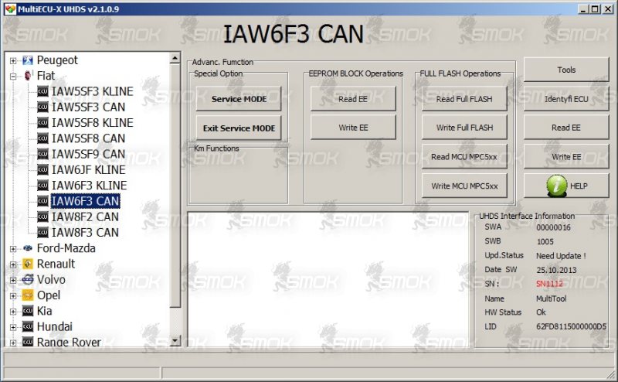This screenshot has width=618, height=382.
Task: Click the Renault brand icon
Action: 28,264
